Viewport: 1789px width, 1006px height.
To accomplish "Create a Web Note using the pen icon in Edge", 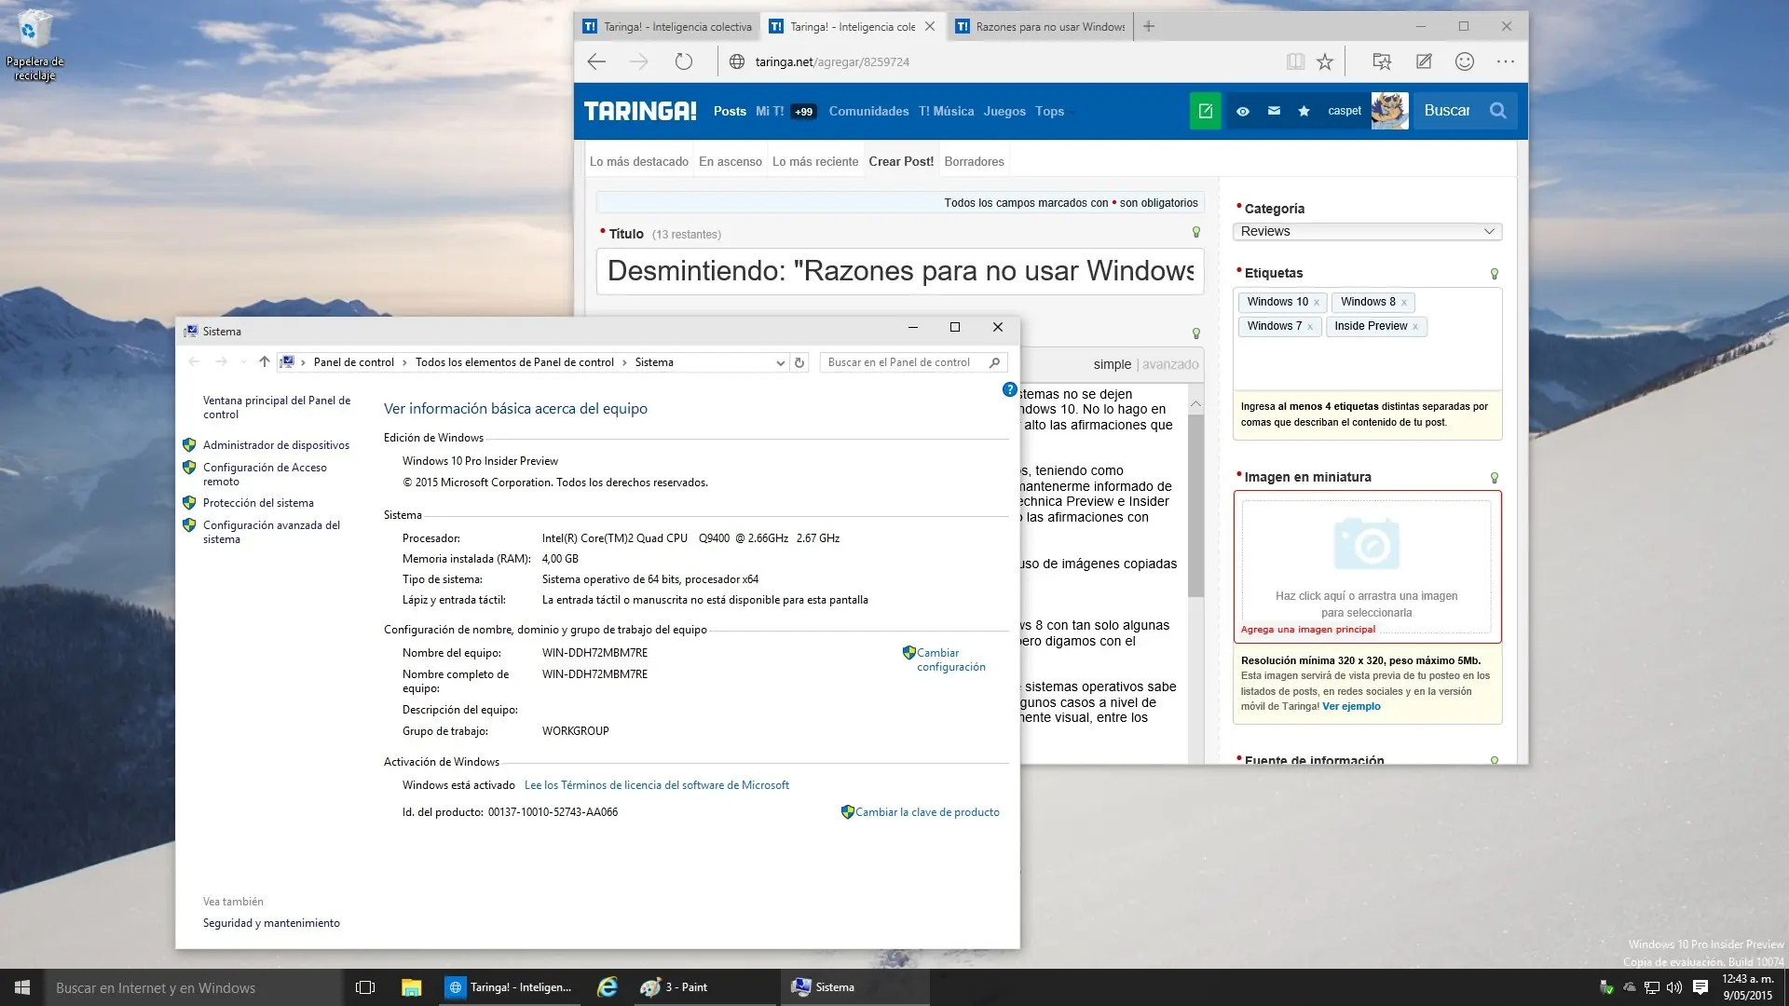I will [x=1423, y=61].
